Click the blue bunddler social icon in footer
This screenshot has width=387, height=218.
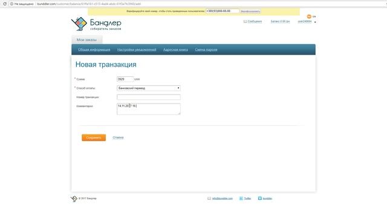click(259, 198)
